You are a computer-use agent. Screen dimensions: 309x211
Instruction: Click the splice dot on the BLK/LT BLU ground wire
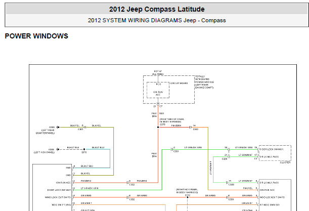click(84, 149)
